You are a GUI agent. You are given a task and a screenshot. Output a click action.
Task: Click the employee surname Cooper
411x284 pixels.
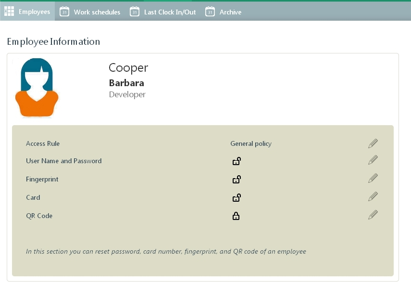[128, 68]
